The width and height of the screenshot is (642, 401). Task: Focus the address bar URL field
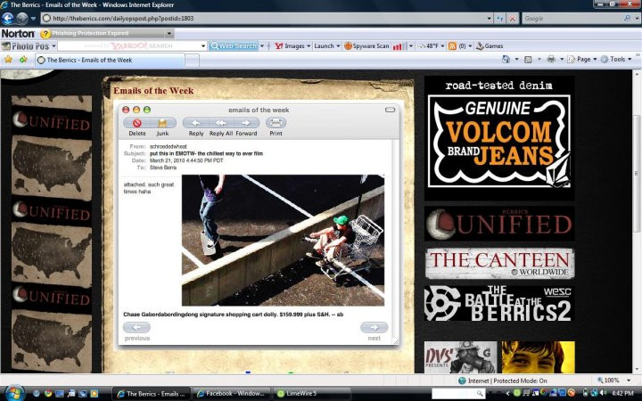pos(263,19)
